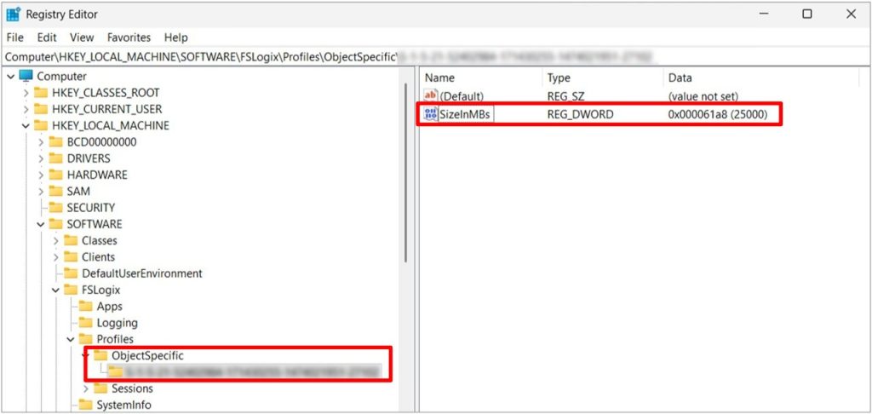Open the File menu

coord(15,37)
